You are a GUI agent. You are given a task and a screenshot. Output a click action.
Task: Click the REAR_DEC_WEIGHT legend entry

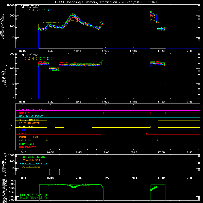coord(31,167)
